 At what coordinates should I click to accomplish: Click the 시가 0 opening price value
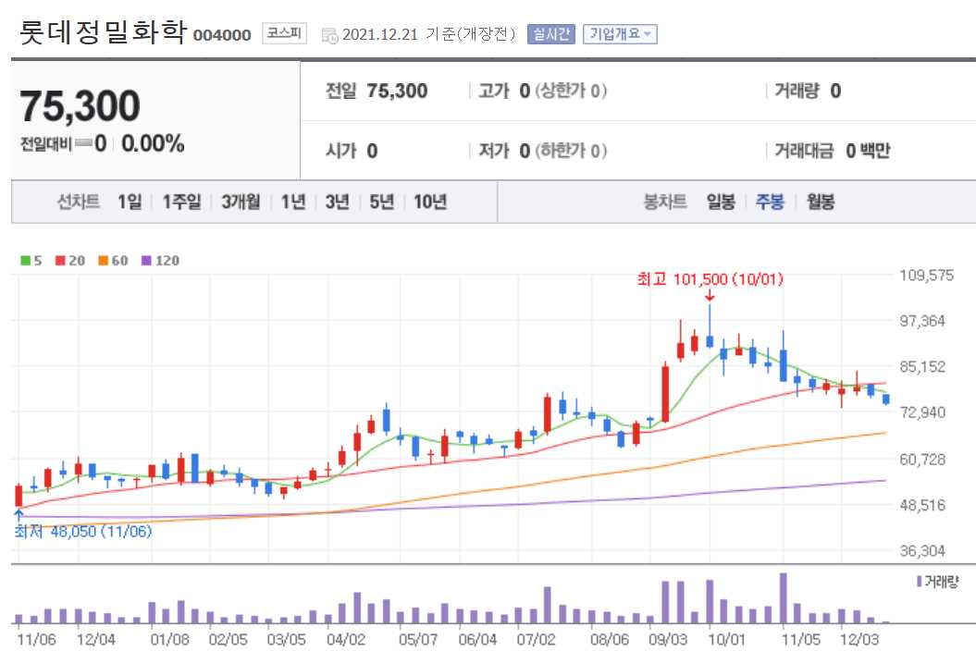click(352, 151)
